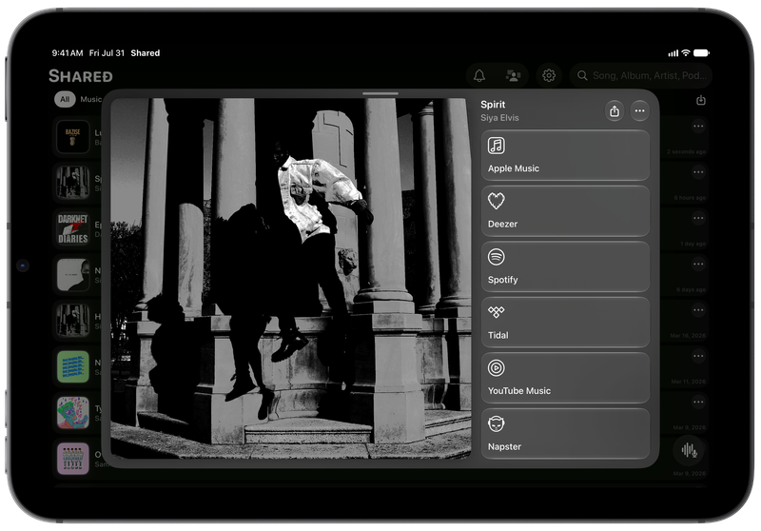Open the song in YouTube Music

[x=565, y=378]
